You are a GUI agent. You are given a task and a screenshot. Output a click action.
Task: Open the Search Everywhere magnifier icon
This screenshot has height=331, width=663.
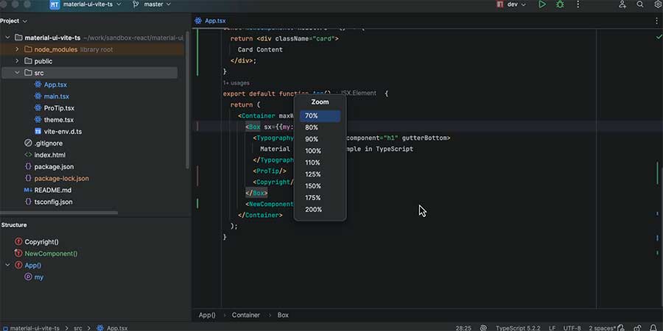click(639, 4)
